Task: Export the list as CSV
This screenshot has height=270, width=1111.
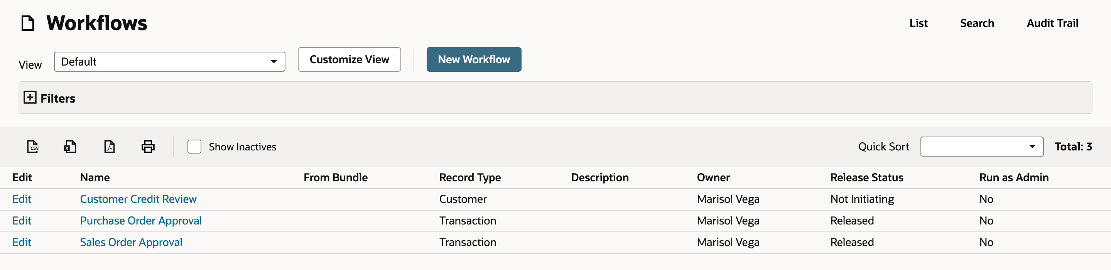Action: click(x=33, y=147)
